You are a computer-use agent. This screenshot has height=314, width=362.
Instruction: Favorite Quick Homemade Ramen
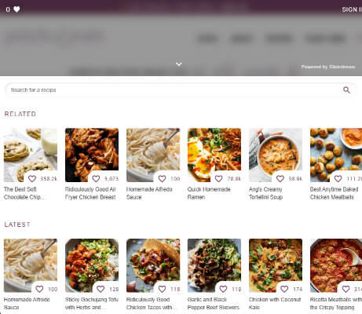tap(218, 179)
